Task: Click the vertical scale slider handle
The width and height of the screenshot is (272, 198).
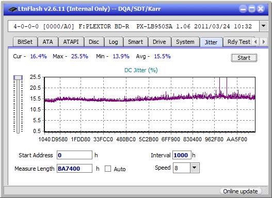Action: (18, 77)
